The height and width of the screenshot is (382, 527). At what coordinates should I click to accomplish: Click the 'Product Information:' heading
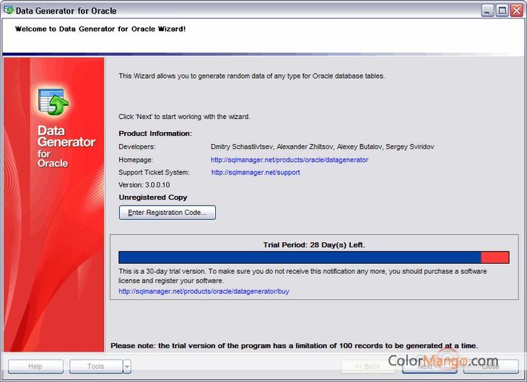coord(155,133)
